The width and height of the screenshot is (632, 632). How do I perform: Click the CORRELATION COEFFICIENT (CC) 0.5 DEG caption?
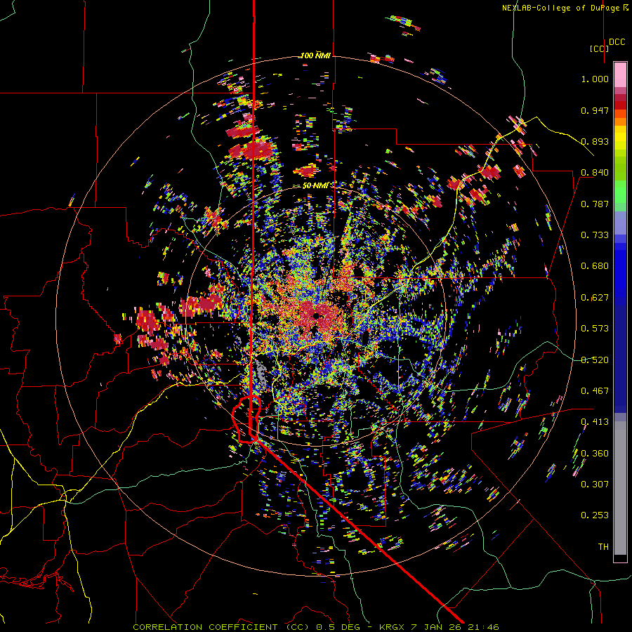(247, 627)
